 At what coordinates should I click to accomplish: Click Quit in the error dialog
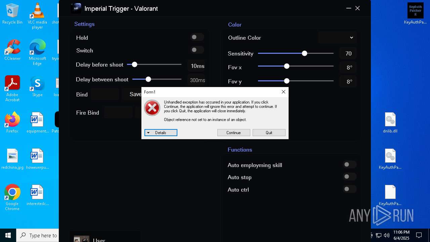(269, 133)
